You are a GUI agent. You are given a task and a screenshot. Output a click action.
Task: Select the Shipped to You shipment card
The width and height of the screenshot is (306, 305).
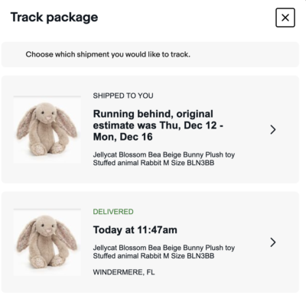(x=150, y=129)
